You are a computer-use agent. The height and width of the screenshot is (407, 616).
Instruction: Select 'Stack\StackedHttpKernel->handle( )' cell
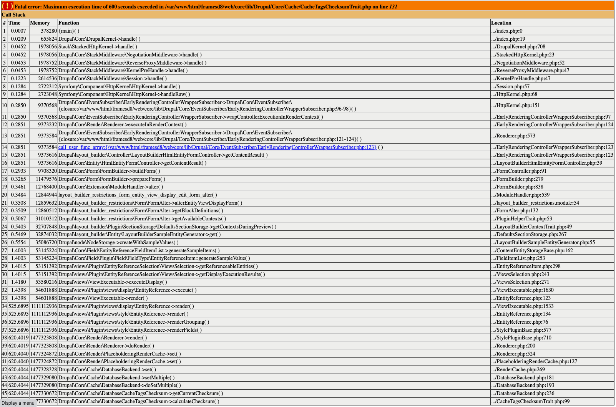(274, 47)
